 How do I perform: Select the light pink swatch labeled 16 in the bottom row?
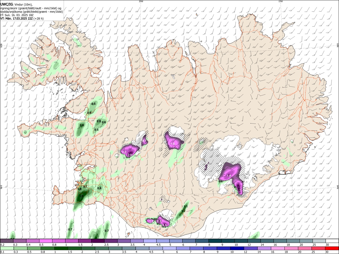point(278,248)
